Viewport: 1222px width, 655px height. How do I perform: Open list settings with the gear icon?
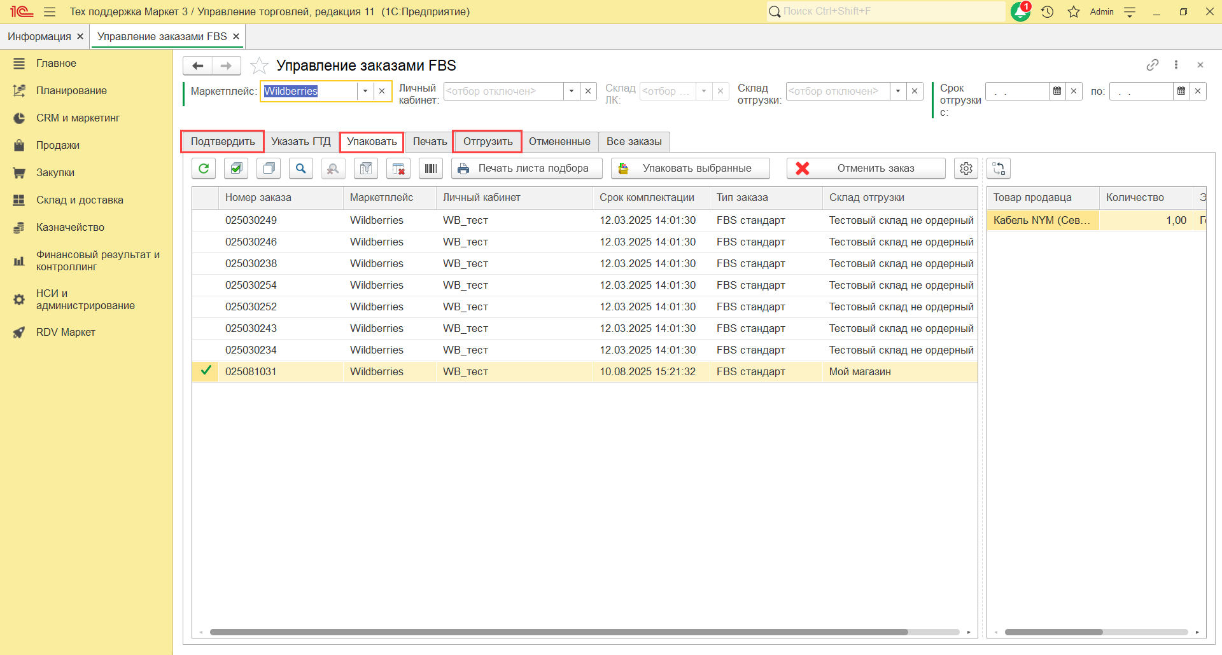(966, 169)
